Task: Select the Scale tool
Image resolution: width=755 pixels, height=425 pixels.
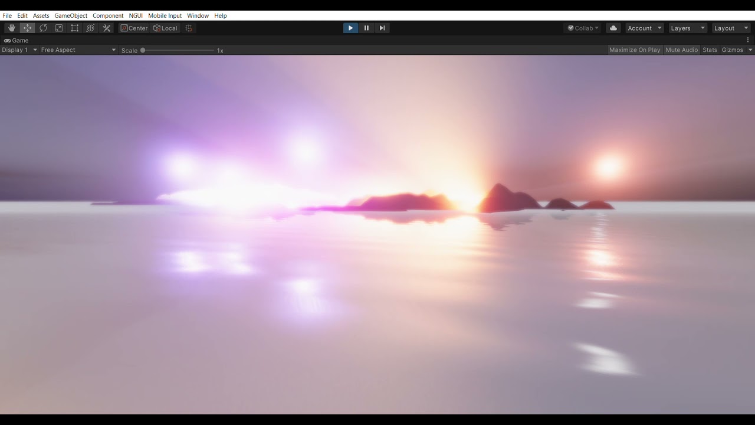Action: pos(59,28)
